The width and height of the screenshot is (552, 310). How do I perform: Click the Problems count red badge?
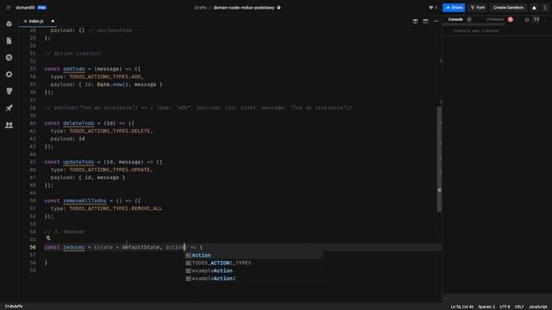511,19
